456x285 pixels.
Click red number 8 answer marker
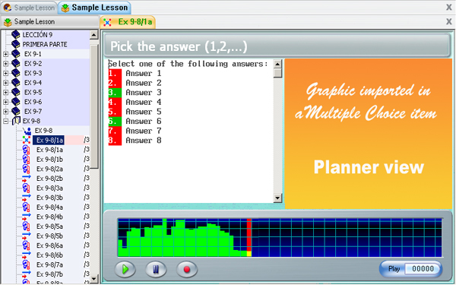pos(115,141)
